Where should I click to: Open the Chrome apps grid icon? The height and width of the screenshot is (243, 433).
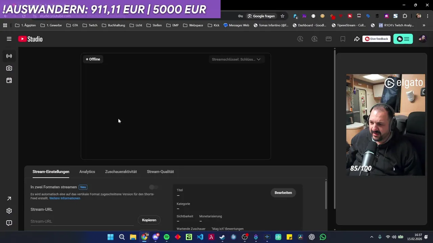coord(5,25)
